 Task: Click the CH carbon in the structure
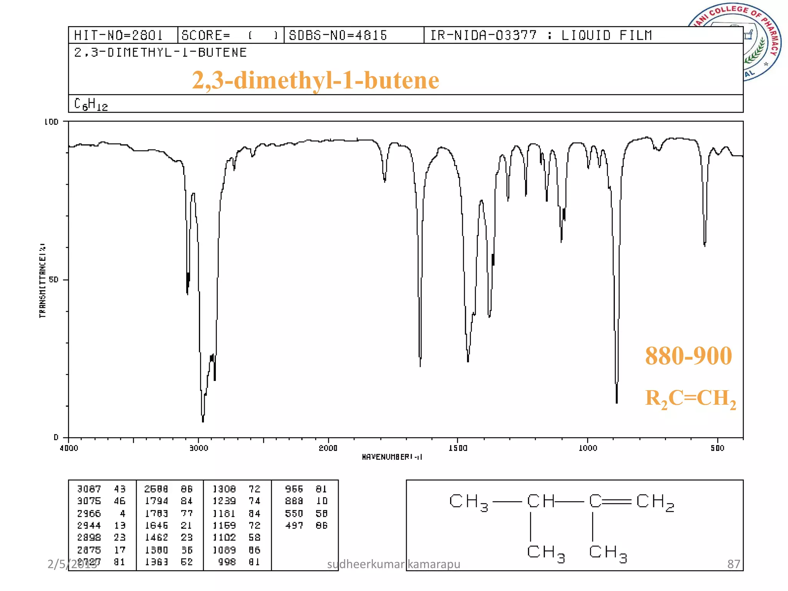click(541, 501)
